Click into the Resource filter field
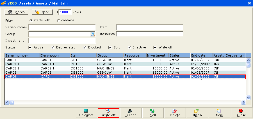This screenshot has height=119, width=253. pos(150,34)
